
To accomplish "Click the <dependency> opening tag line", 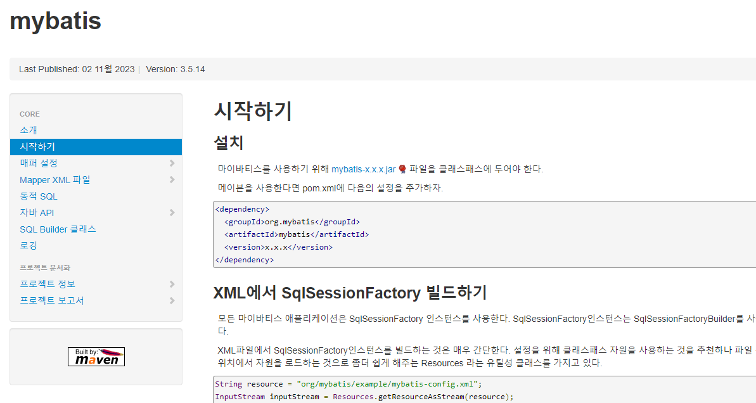I will [x=242, y=209].
